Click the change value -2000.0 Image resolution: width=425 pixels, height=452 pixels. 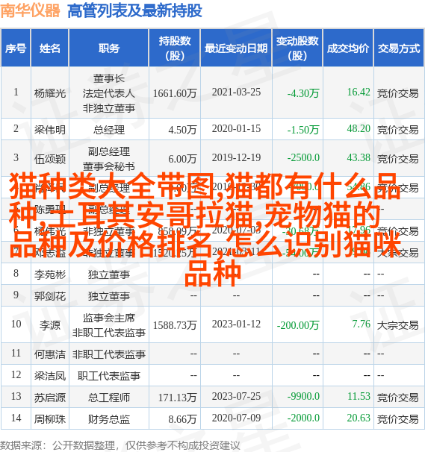[x=303, y=418]
